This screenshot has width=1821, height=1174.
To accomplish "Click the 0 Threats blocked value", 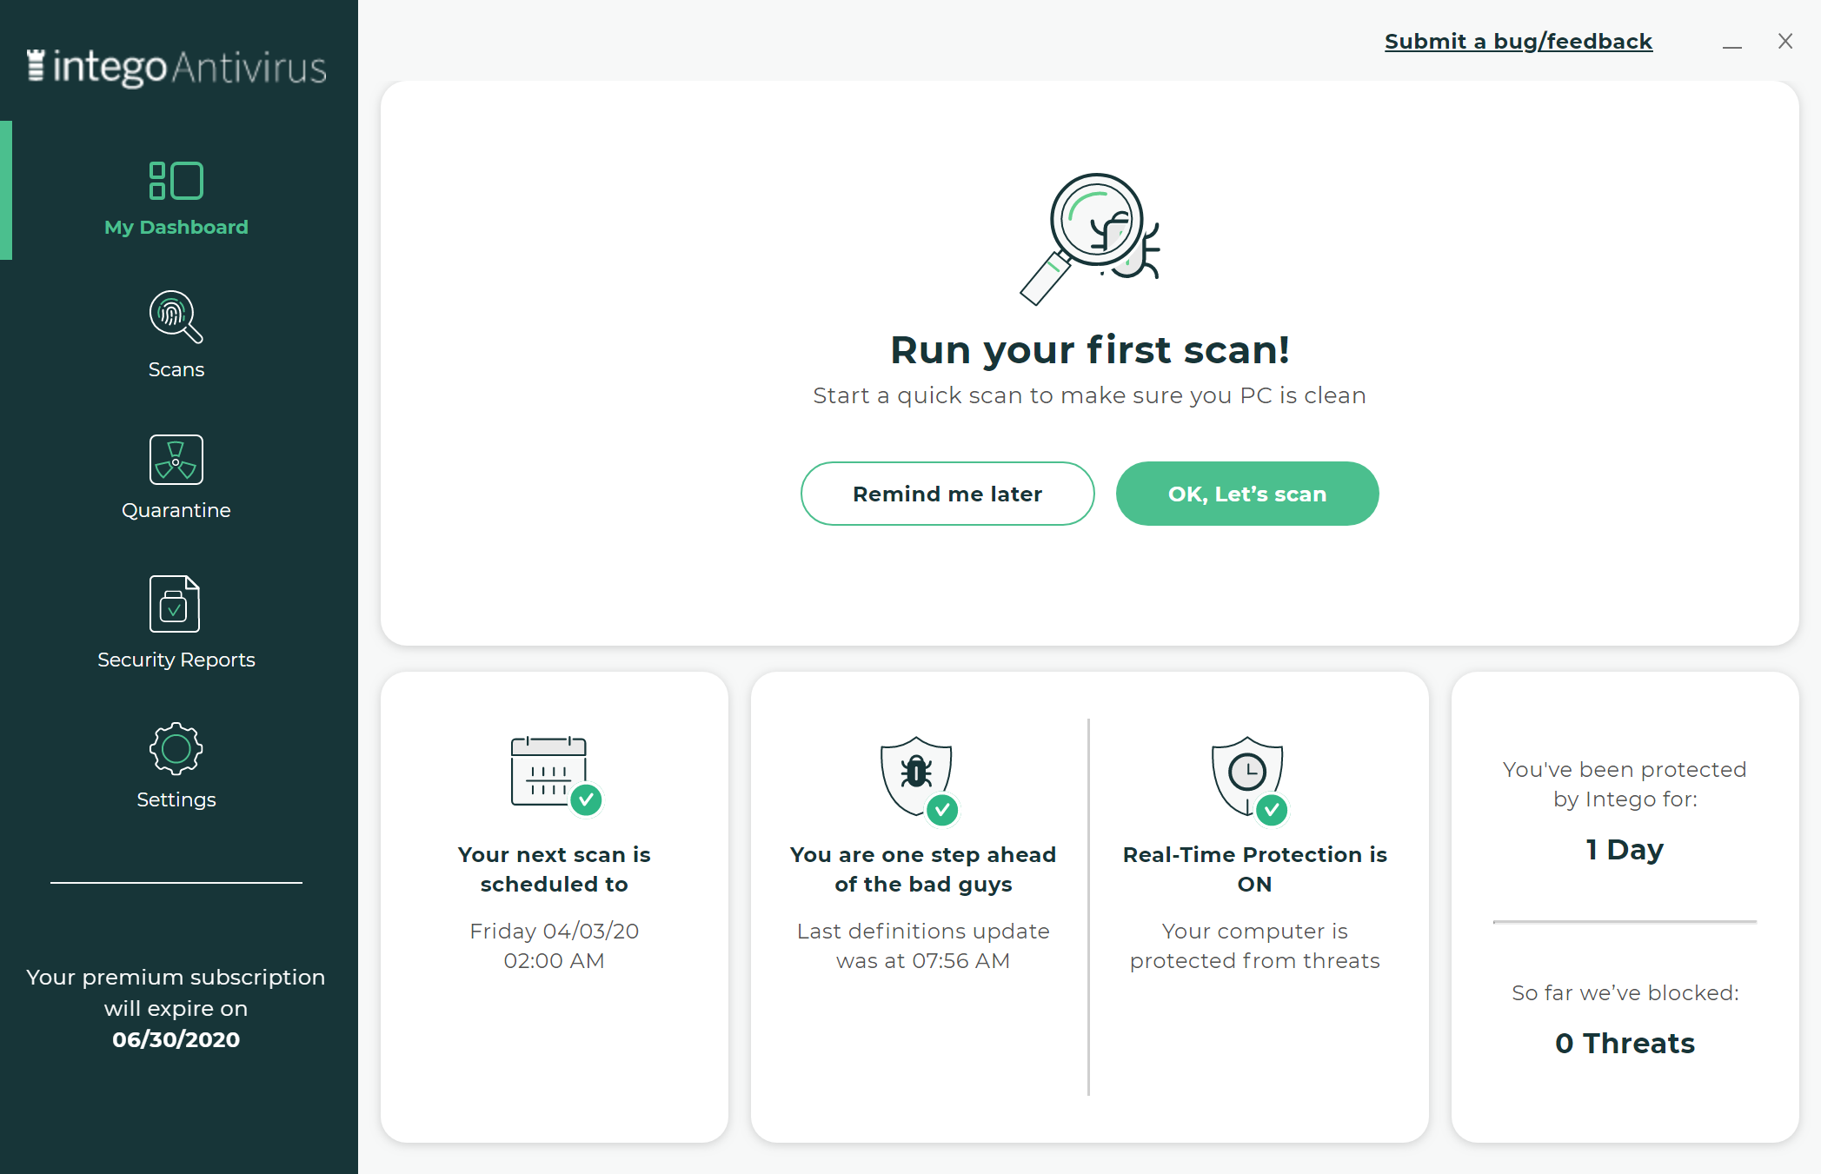I will coord(1625,1043).
